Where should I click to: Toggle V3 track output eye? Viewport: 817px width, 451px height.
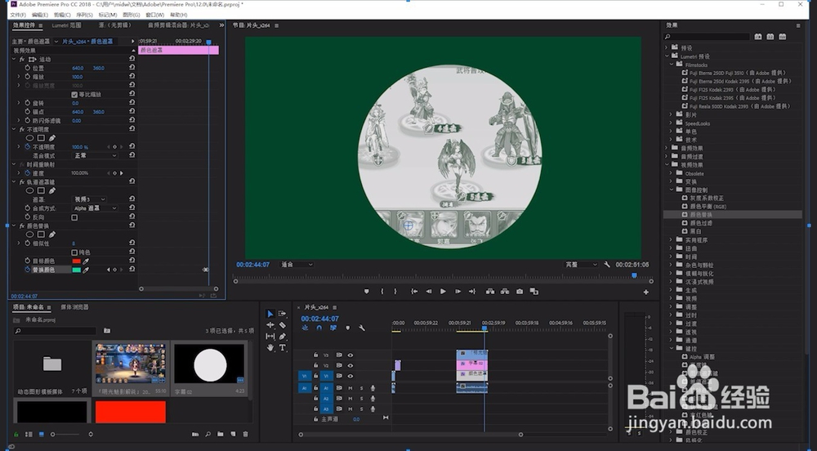[x=350, y=355]
